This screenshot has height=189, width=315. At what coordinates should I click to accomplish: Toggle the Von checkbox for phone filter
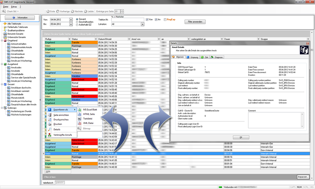click(x=147, y=20)
